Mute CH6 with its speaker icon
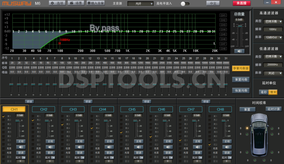 pos(168,147)
